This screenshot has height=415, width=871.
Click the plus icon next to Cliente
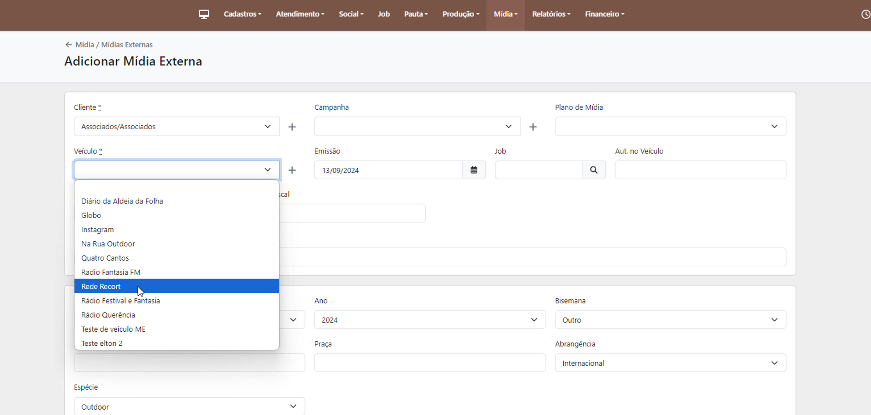292,127
